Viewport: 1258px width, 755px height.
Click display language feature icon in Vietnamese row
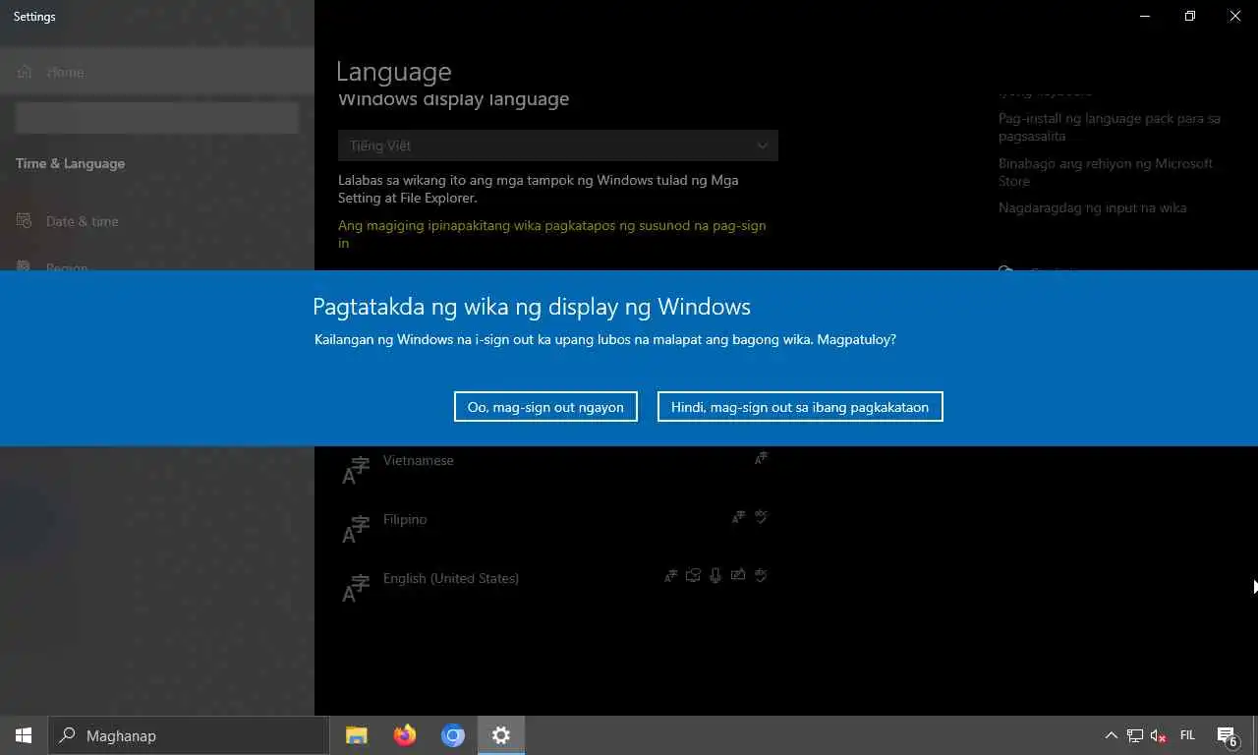tap(761, 458)
